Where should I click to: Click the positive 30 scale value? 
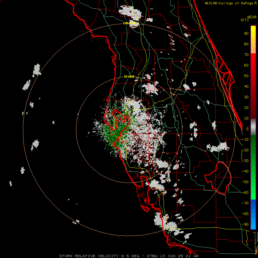pos(246,97)
